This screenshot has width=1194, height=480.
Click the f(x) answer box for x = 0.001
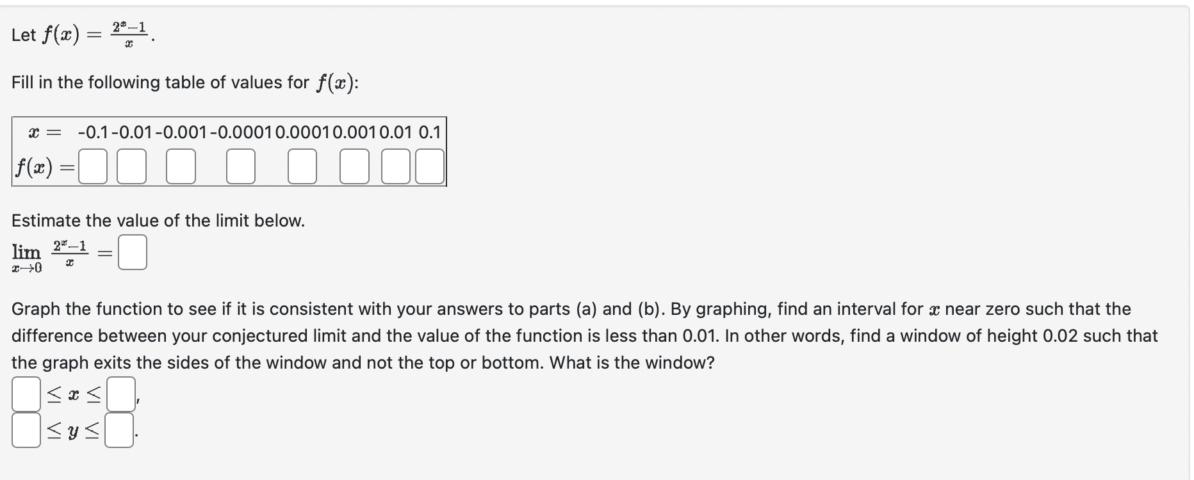[354, 167]
